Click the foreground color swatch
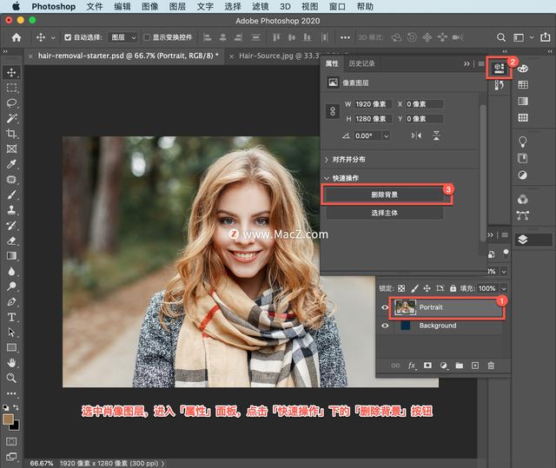 [9, 419]
